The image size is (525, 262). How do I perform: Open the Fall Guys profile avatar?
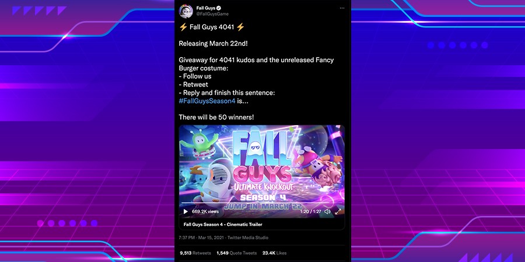(186, 11)
